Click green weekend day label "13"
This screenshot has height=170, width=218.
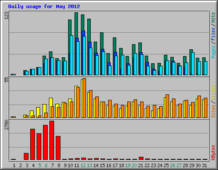(x=89, y=165)
